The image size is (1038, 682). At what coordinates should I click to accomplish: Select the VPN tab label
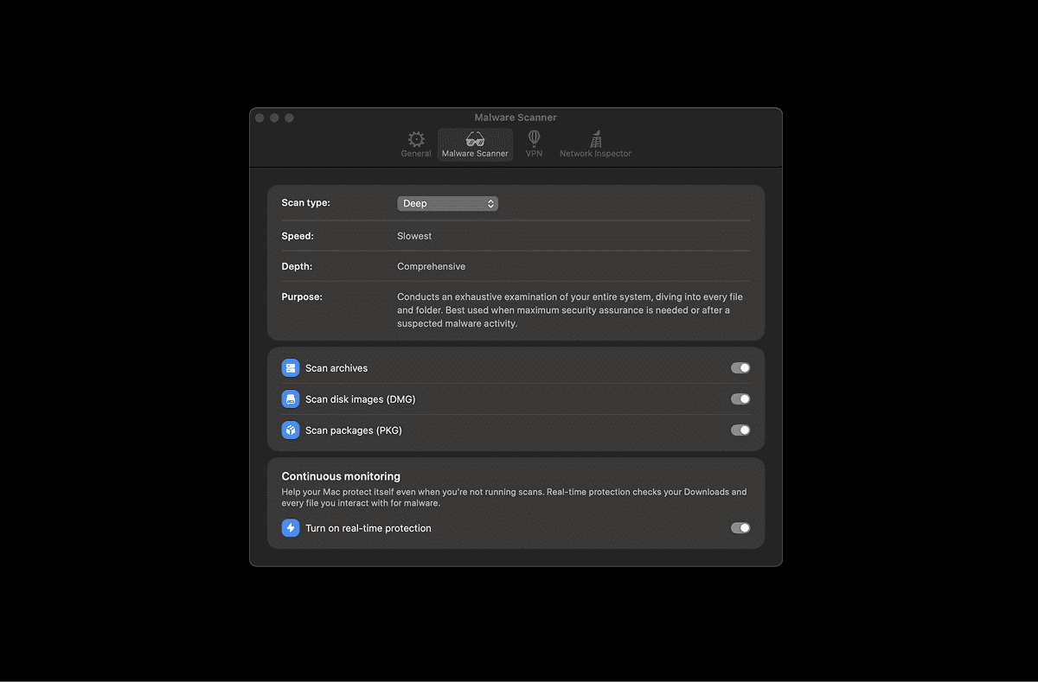[x=534, y=154]
